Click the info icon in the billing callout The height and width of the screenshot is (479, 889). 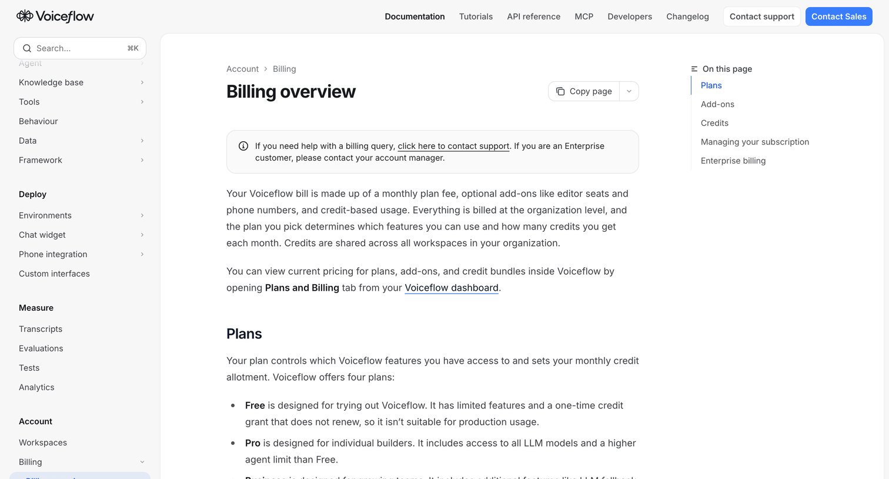coord(243,146)
